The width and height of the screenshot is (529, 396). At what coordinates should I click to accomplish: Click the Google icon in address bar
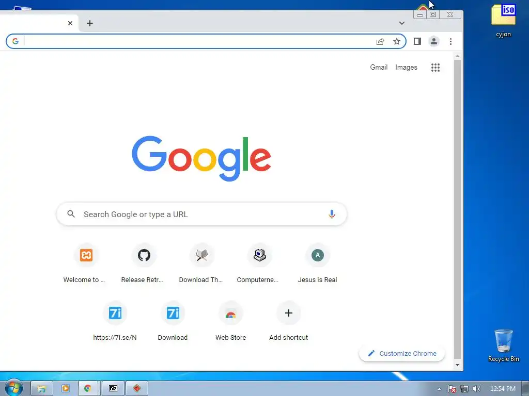pyautogui.click(x=15, y=41)
